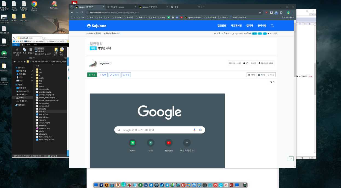
Task: Click the 삭제 delete button
Action: [251, 75]
